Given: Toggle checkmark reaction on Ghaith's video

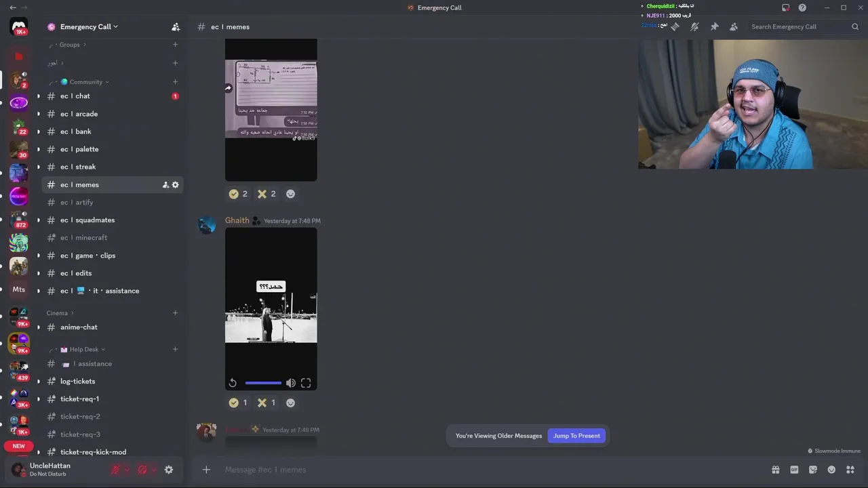Looking at the screenshot, I should click(238, 403).
